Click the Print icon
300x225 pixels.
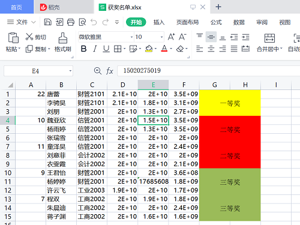point(71,22)
